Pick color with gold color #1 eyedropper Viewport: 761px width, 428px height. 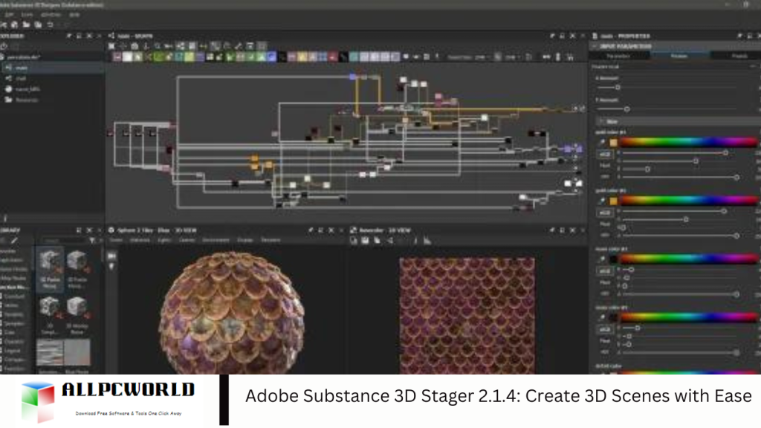click(x=602, y=142)
